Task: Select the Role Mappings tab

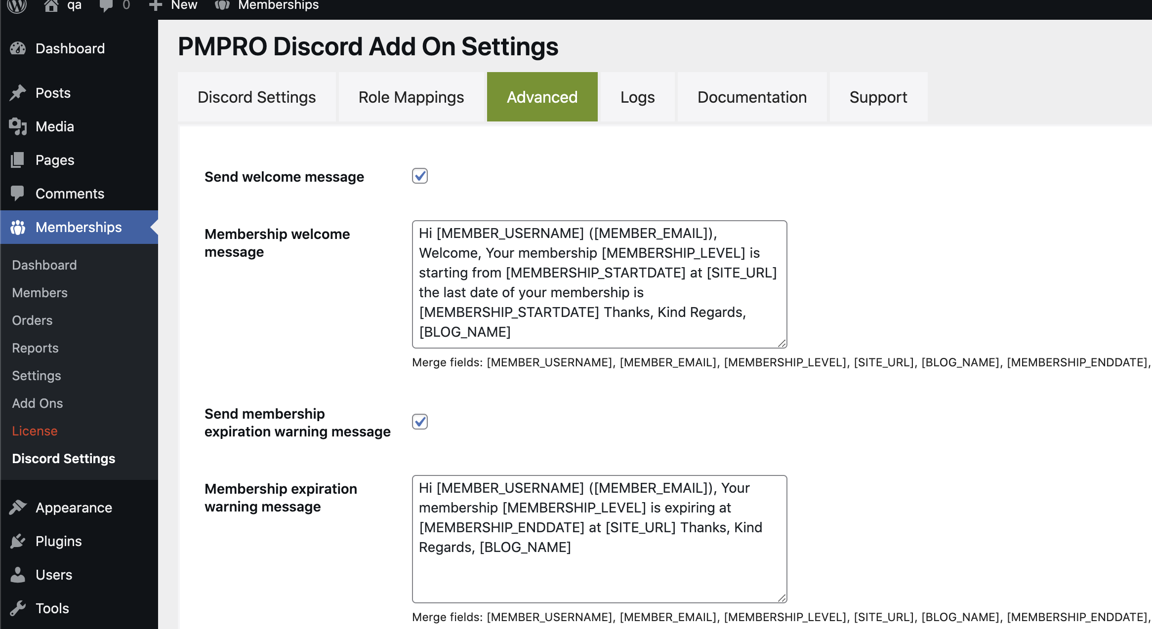Action: coord(411,96)
